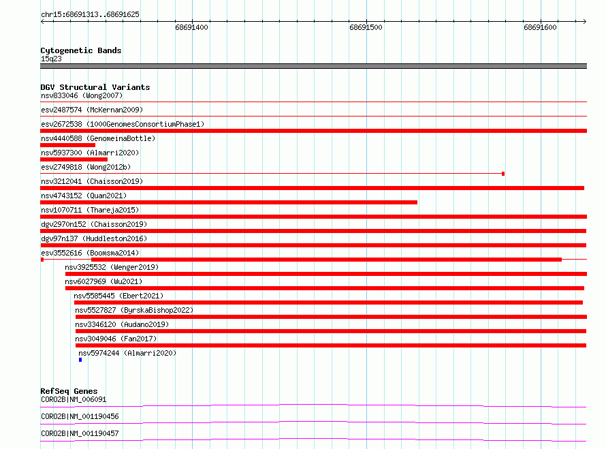Select esv3552616 (Boomsma2014) variant label
Viewport: 606px width, 449px height.
(x=90, y=253)
